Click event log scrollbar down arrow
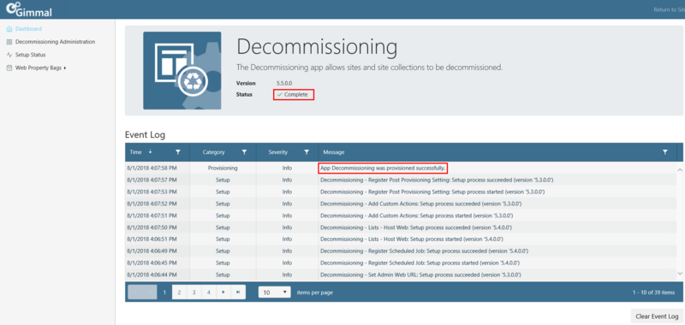Viewport: 685px width, 325px height. coord(679,273)
